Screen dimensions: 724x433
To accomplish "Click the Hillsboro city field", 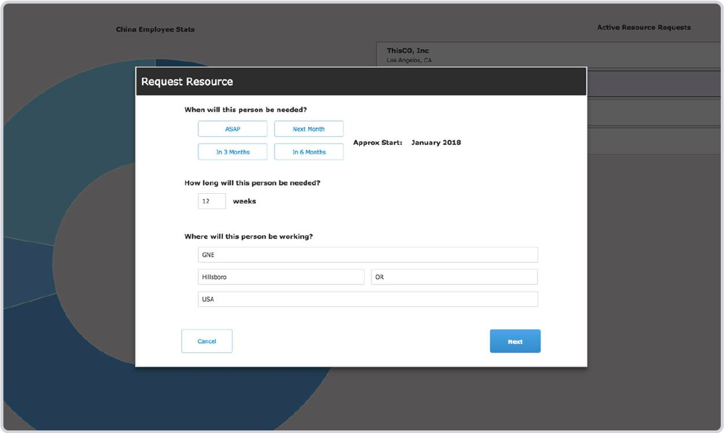I will pos(281,277).
